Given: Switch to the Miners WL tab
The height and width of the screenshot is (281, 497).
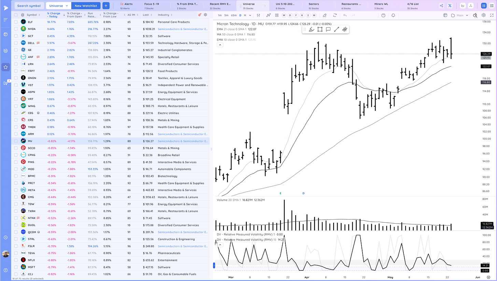Looking at the screenshot, I should pyautogui.click(x=381, y=5).
